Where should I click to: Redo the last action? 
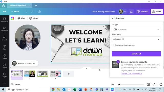[32, 11]
